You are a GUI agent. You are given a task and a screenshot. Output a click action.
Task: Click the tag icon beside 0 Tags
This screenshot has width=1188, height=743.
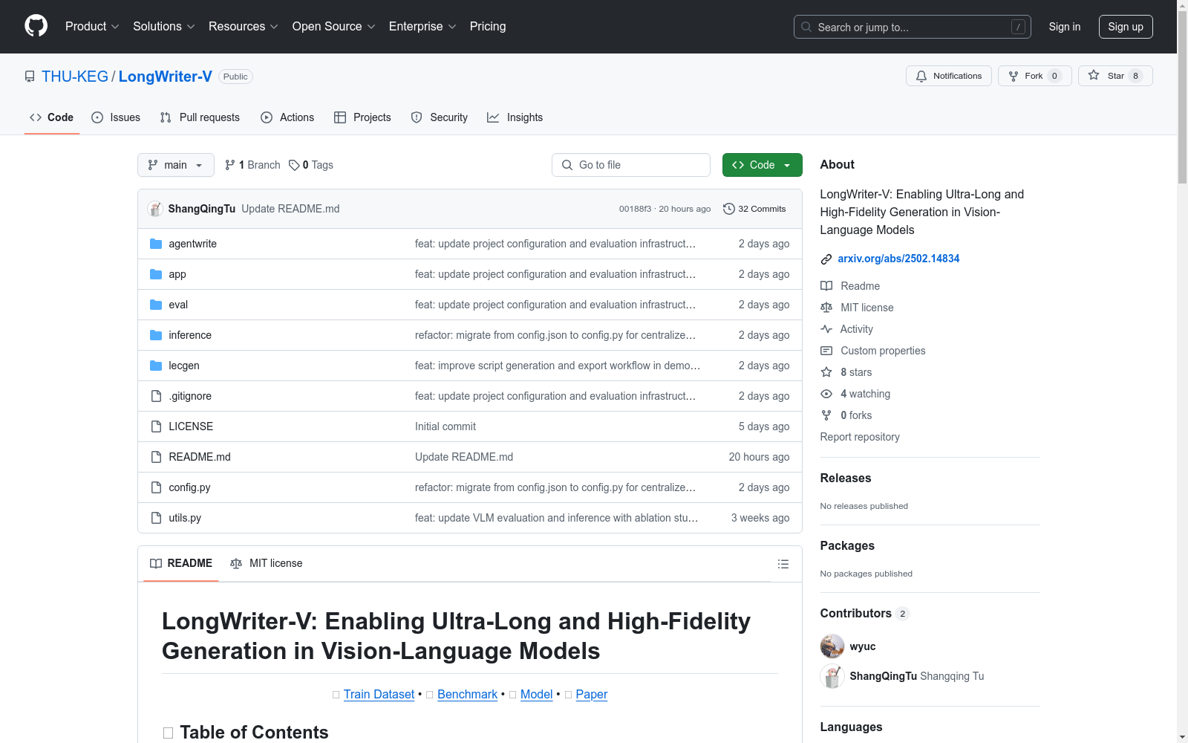pos(294,165)
